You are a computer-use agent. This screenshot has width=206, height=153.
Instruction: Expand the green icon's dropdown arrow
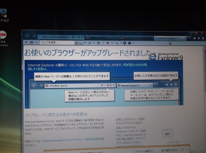(103, 43)
